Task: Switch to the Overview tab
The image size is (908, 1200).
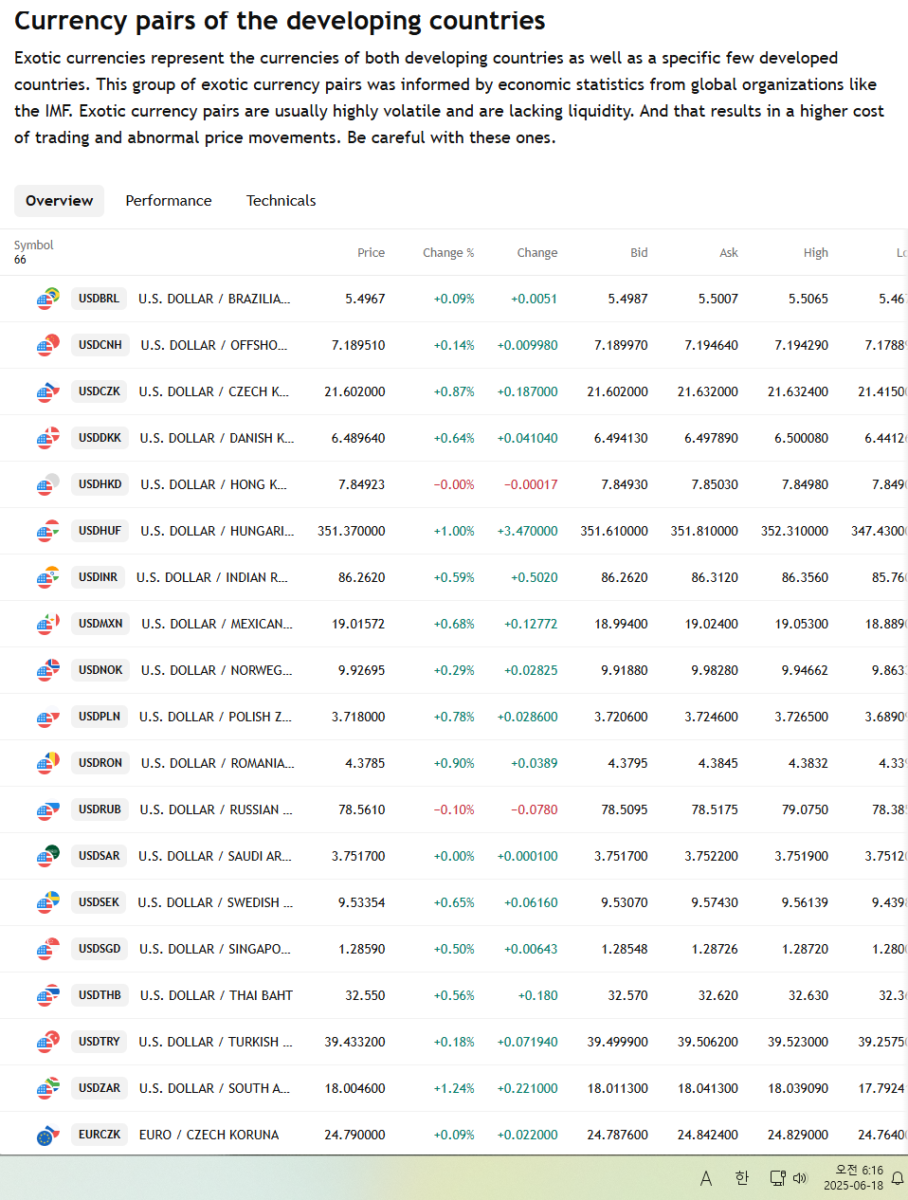Action: [60, 201]
